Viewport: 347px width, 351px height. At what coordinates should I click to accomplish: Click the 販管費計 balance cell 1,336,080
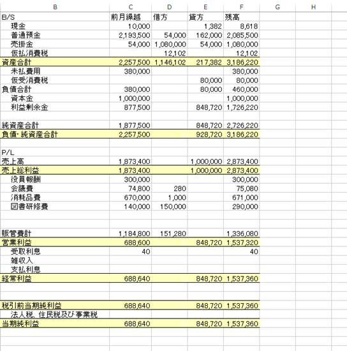click(x=241, y=233)
